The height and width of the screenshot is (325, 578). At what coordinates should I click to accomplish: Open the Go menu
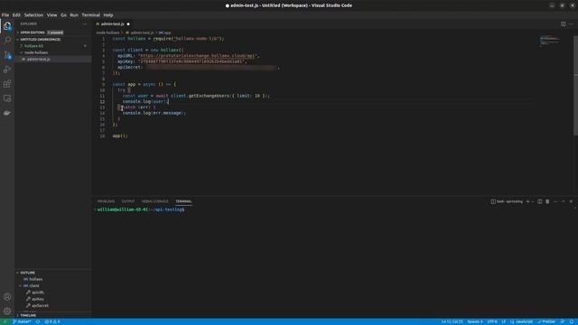pos(63,15)
